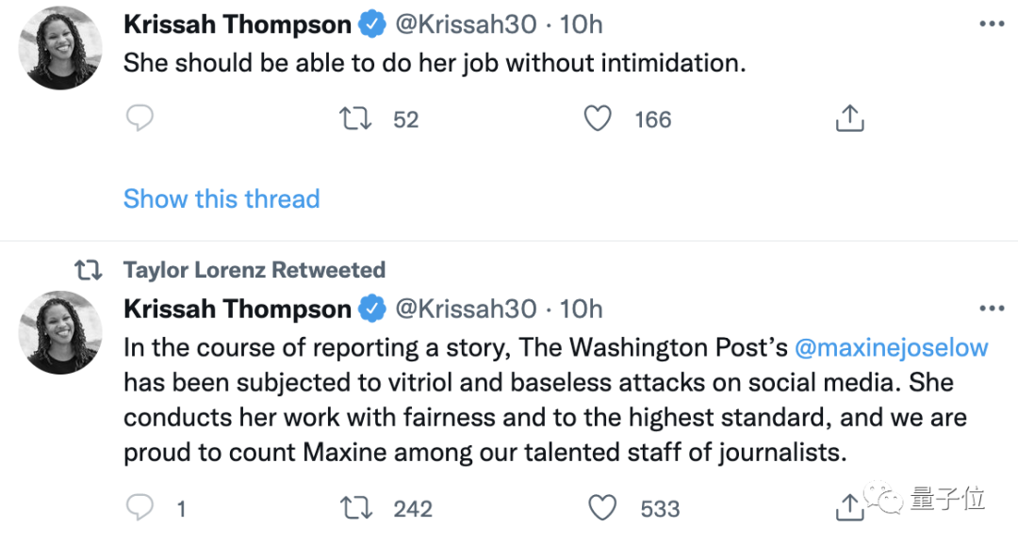Open Krissah Thompson's name on first tweet

tap(237, 25)
